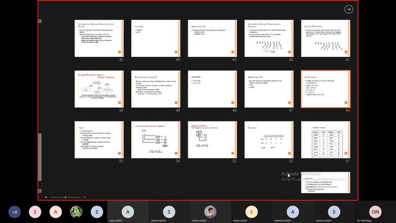
Task: Click the vertical scrollbar thumb in the slide sorter
Action: [x=40, y=157]
